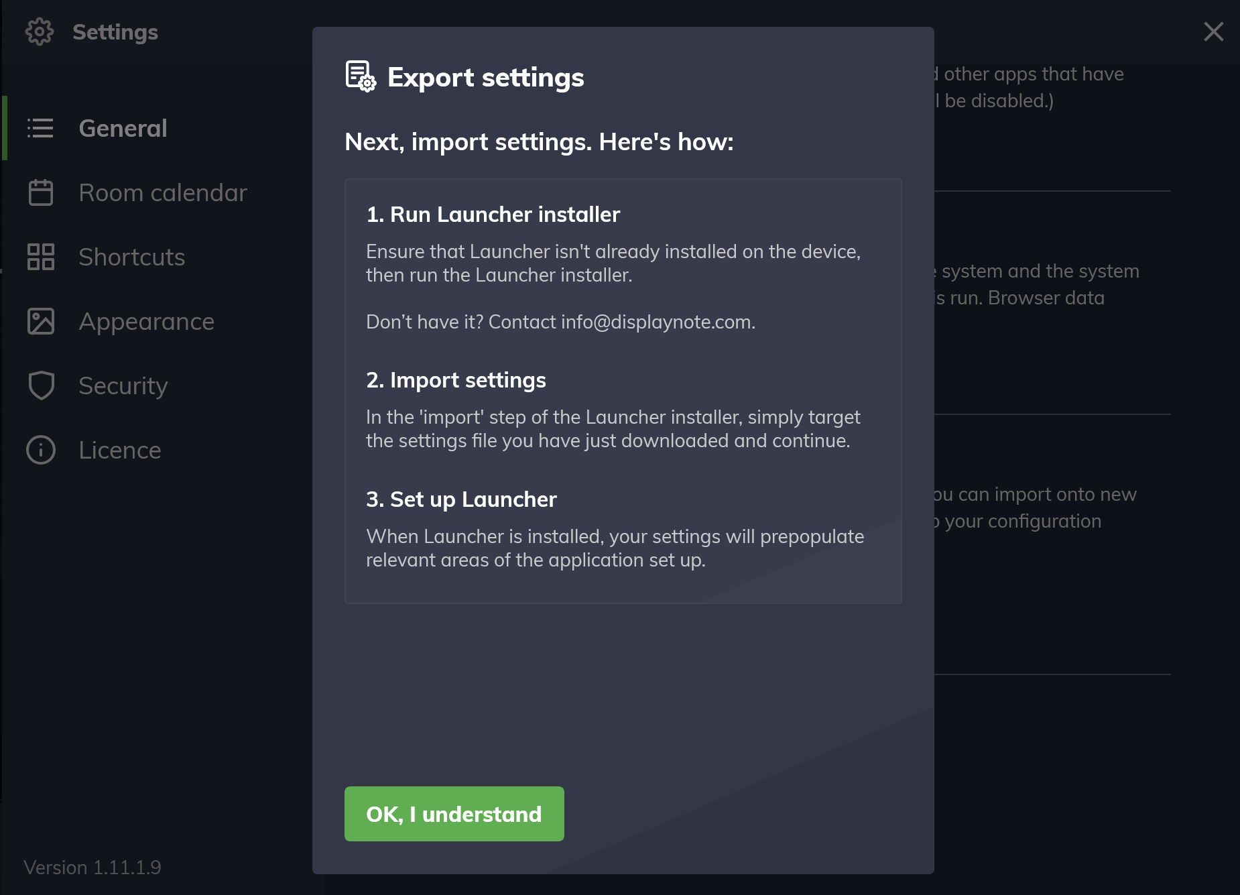Confirm with OK, I understand button
Image resolution: width=1240 pixels, height=895 pixels.
(454, 814)
